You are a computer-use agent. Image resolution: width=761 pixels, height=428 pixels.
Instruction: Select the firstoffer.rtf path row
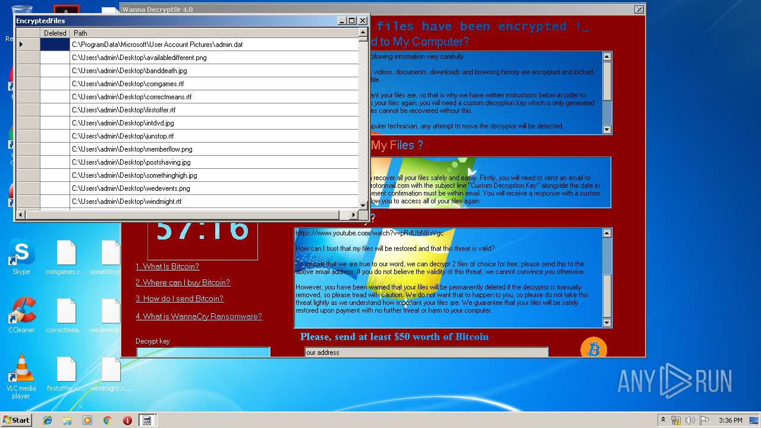(x=214, y=110)
